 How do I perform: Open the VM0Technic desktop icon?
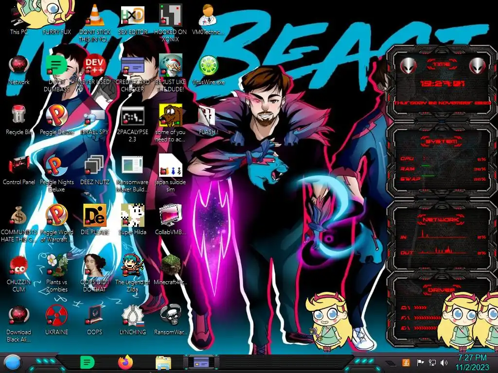click(208, 15)
